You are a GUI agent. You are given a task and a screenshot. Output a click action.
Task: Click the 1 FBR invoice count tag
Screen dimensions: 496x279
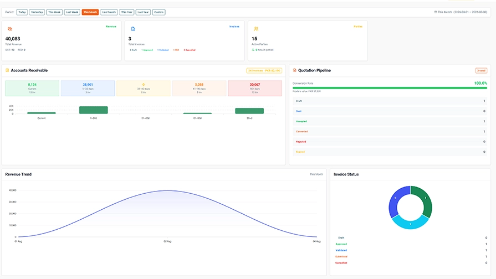pyautogui.click(x=176, y=50)
